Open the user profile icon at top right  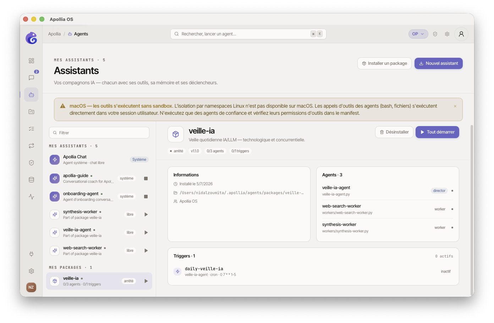coord(461,34)
